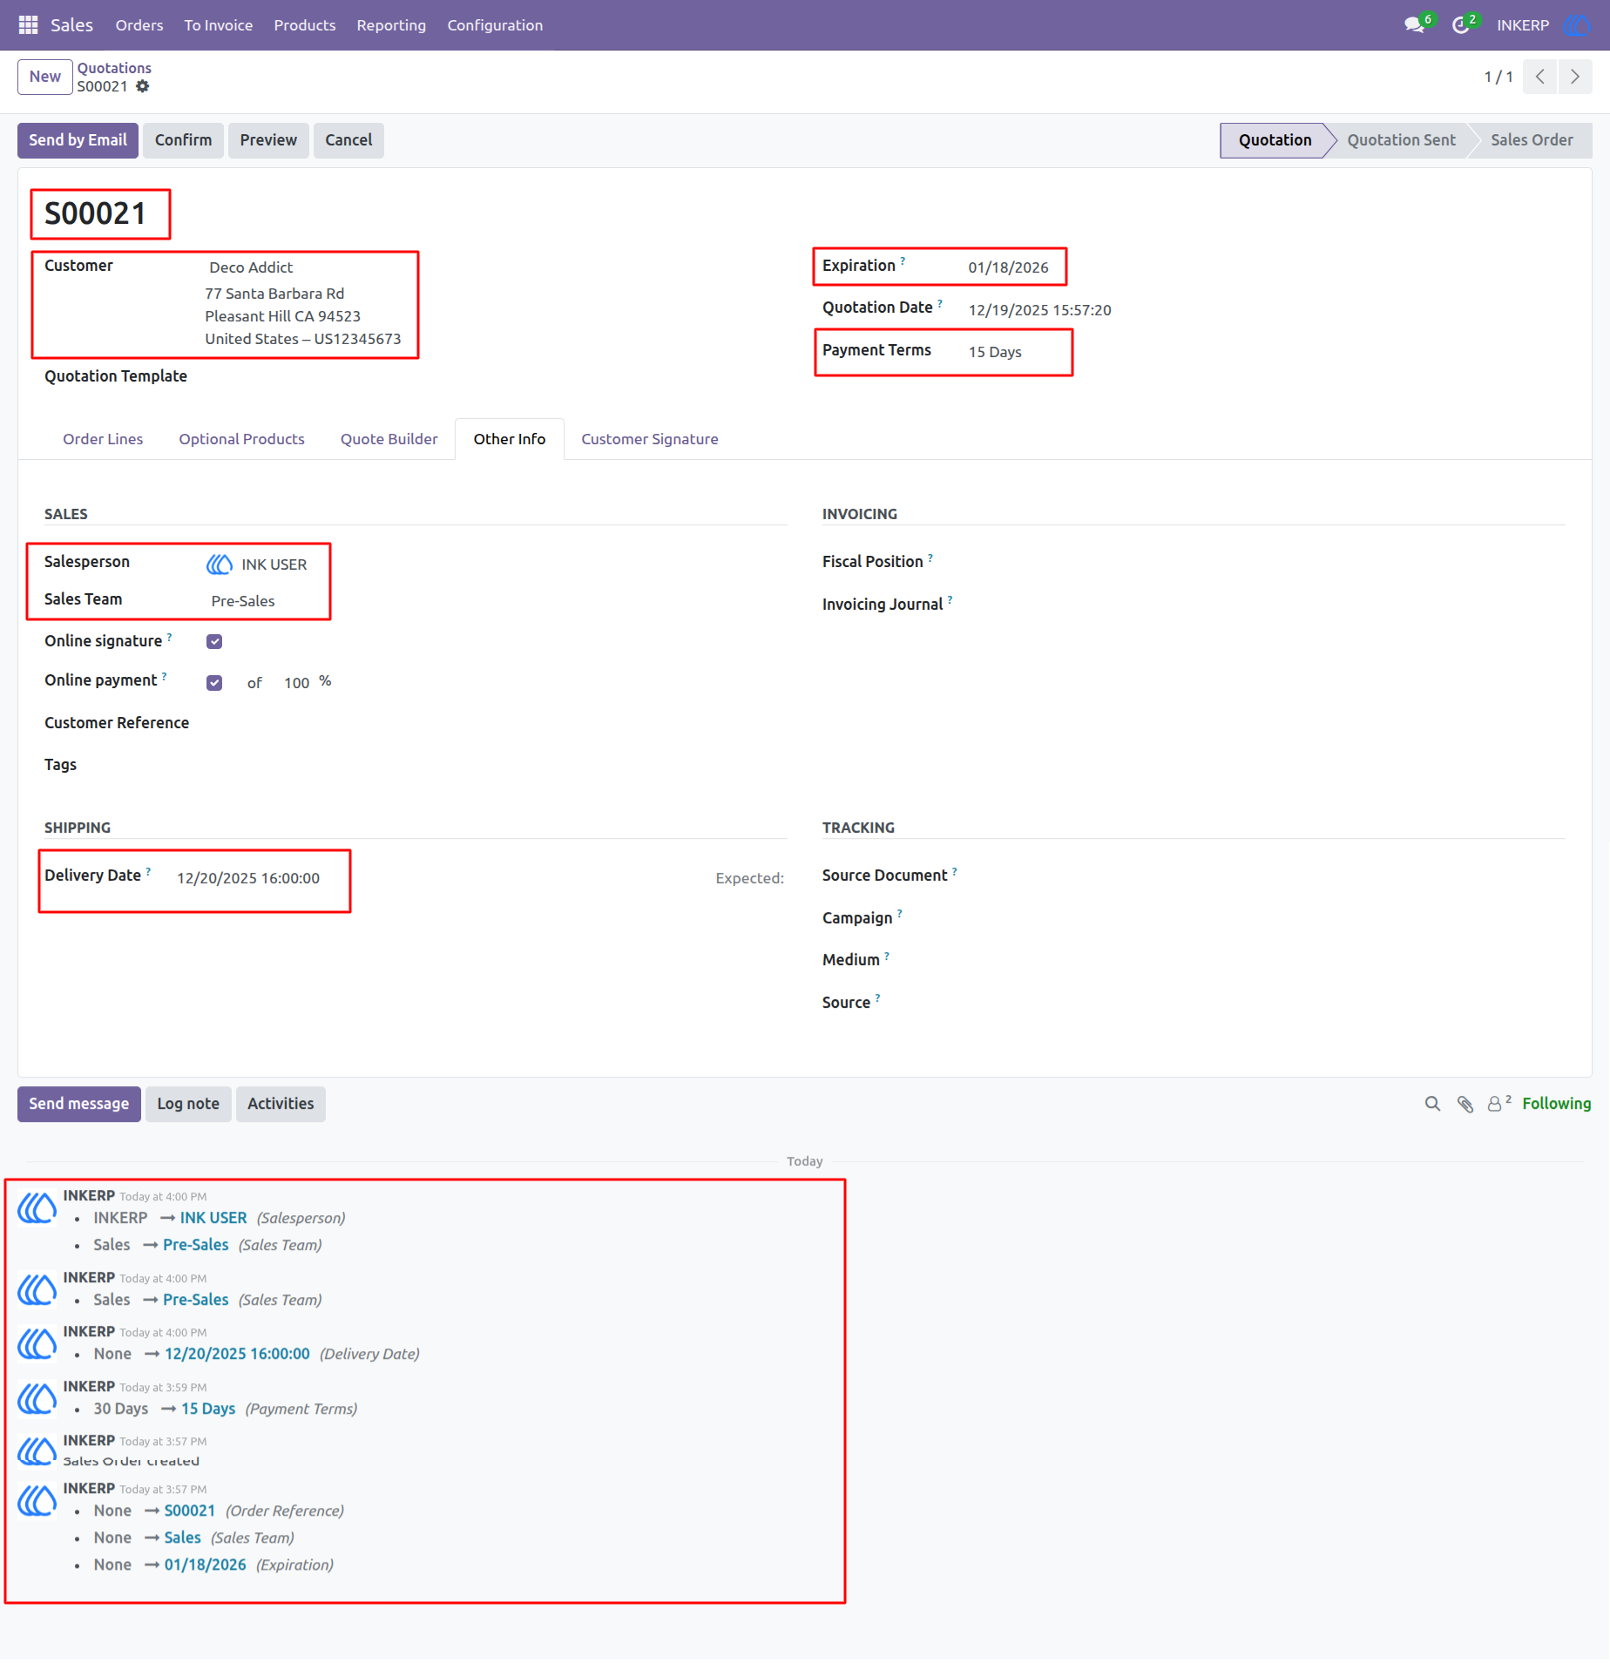Open the Products menu
The image size is (1610, 1663).
[x=305, y=25]
